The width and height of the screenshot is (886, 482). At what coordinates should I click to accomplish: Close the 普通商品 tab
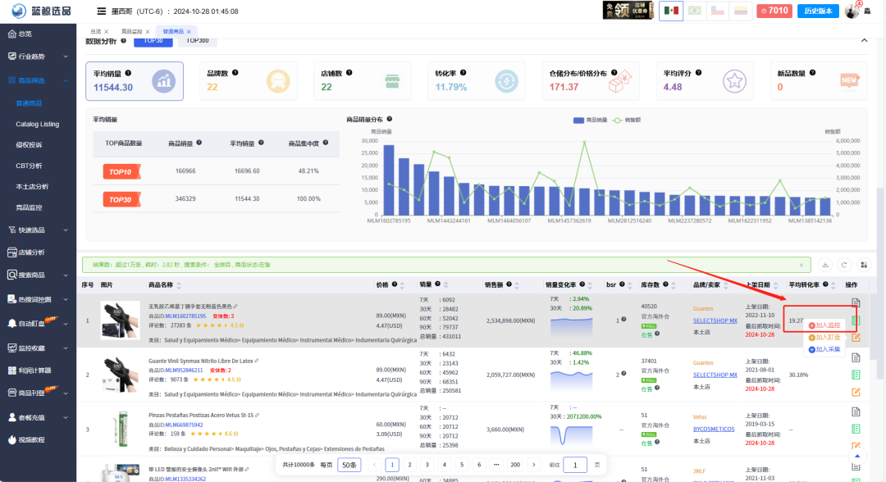point(189,32)
